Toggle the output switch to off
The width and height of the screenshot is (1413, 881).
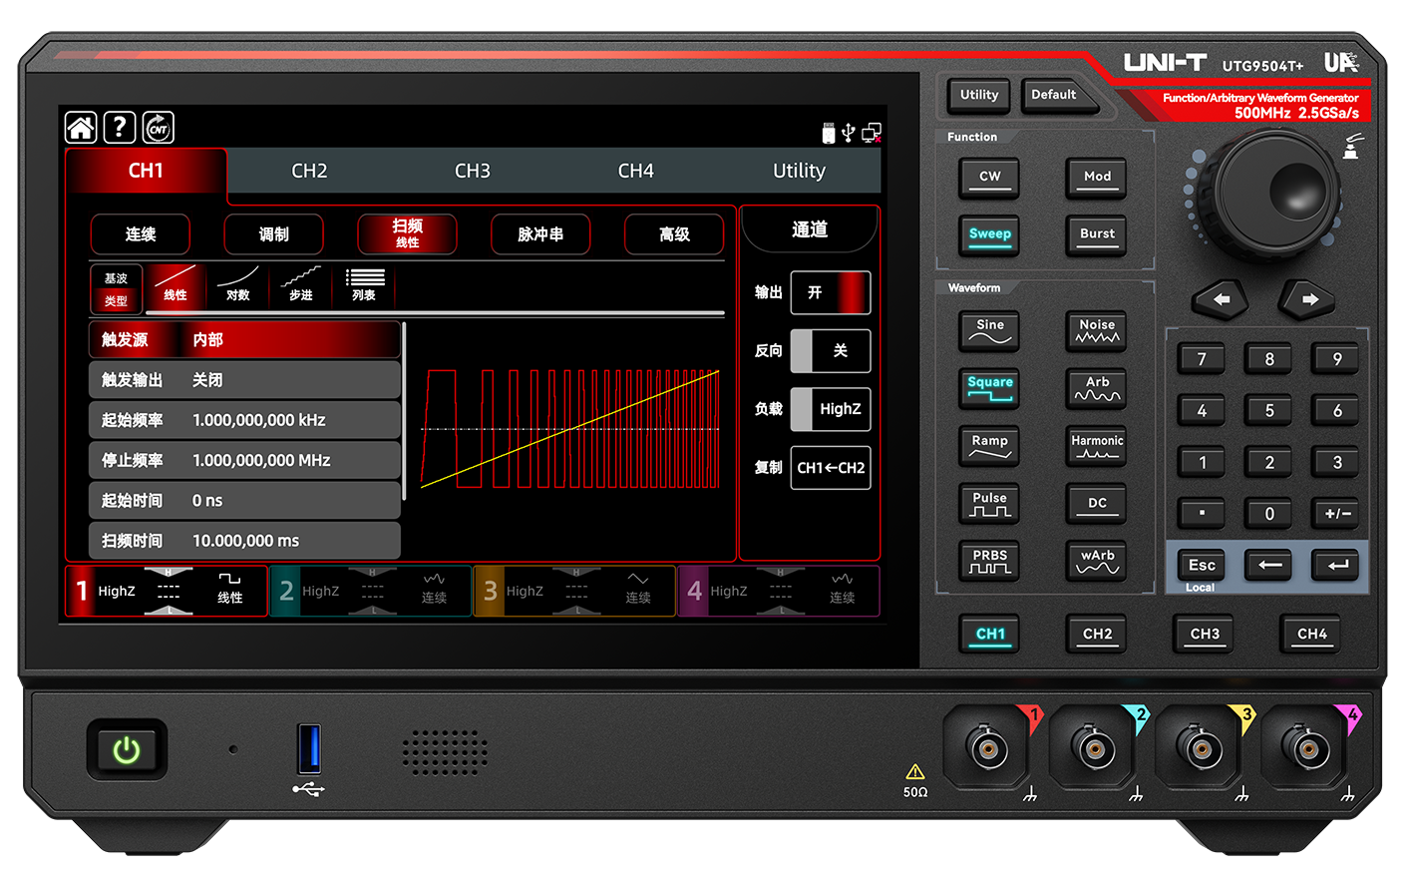click(831, 292)
